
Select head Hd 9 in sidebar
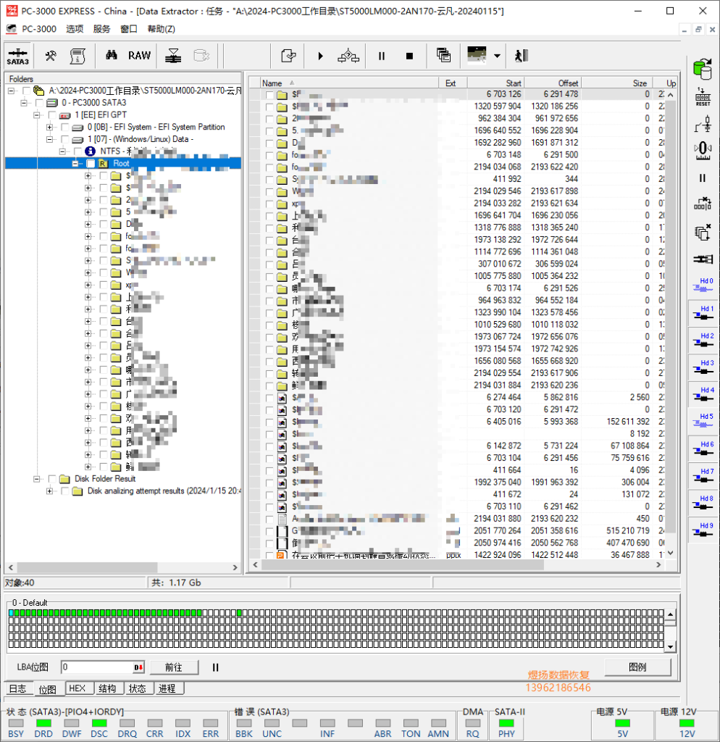(703, 530)
